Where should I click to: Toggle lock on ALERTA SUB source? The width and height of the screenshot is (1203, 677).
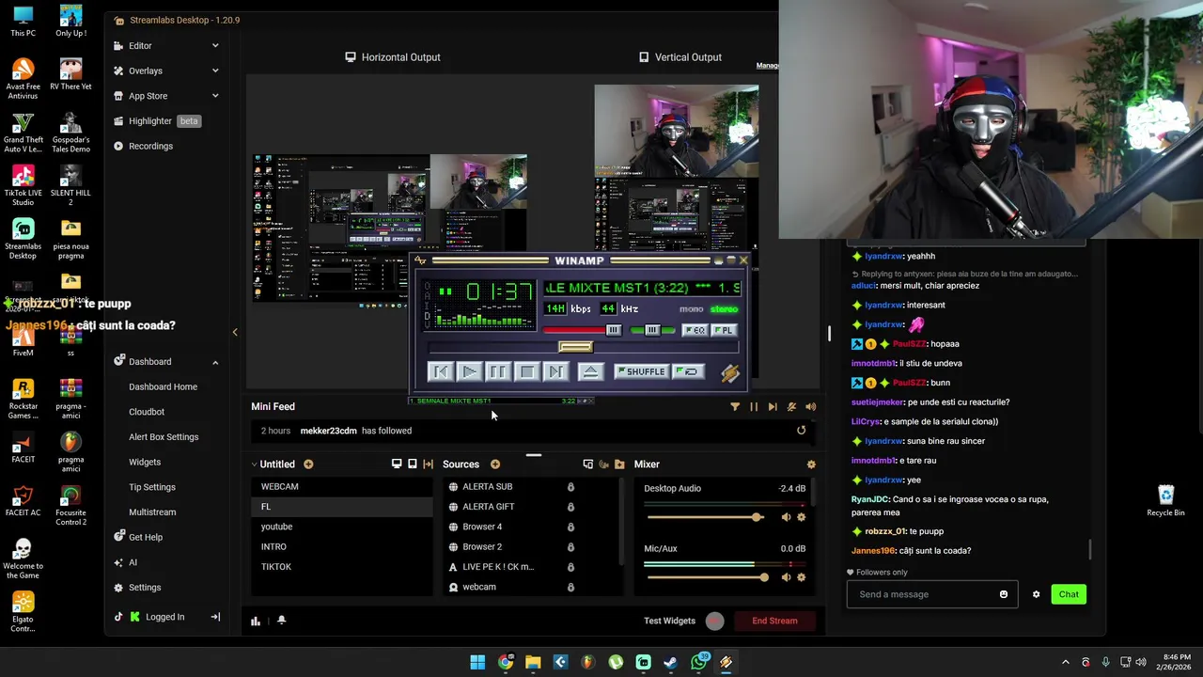pos(570,487)
